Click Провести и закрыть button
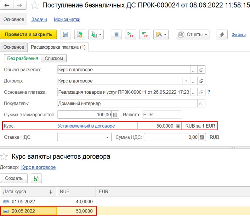 28,34
